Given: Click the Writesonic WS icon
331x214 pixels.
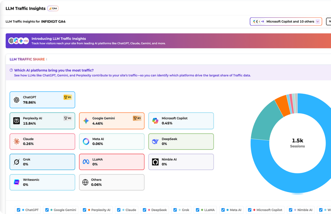Looking at the screenshot, I should (x=16, y=182).
